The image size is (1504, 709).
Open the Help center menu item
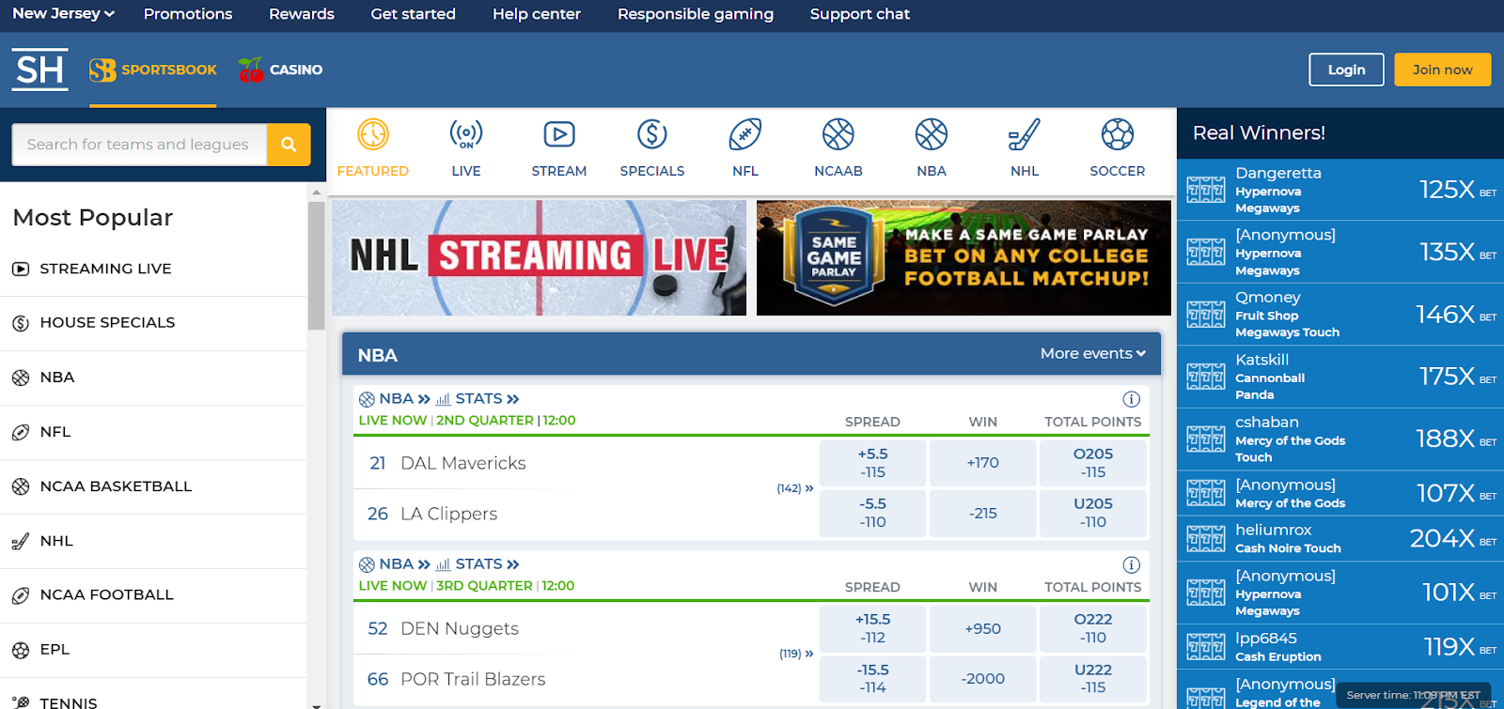537,14
